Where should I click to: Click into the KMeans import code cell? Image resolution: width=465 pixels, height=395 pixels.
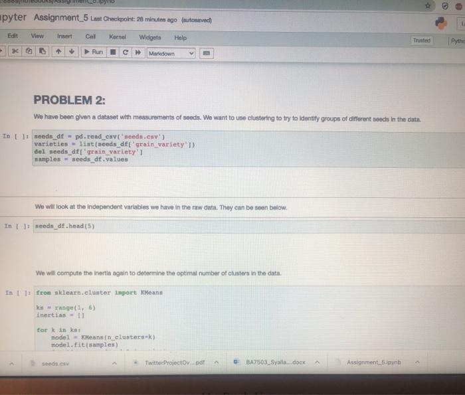point(249,319)
